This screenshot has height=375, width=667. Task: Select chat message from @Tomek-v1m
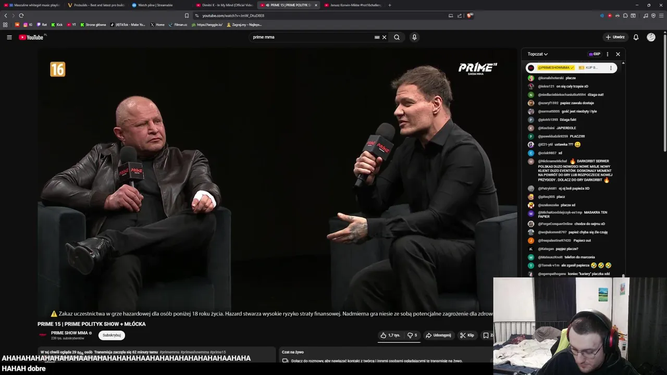click(x=571, y=266)
